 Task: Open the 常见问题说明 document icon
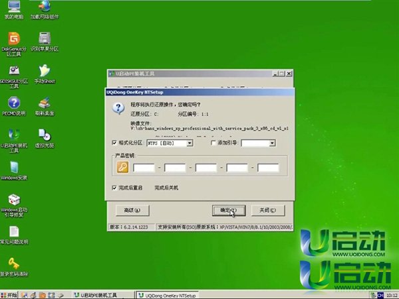[x=14, y=235]
